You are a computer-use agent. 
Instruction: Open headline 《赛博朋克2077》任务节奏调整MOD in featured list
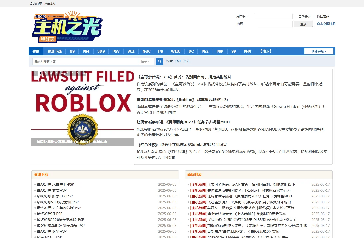pyautogui.click(x=183, y=122)
